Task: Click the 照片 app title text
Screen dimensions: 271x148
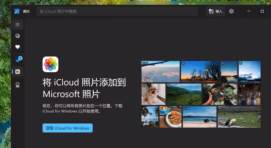Action: click(x=26, y=11)
